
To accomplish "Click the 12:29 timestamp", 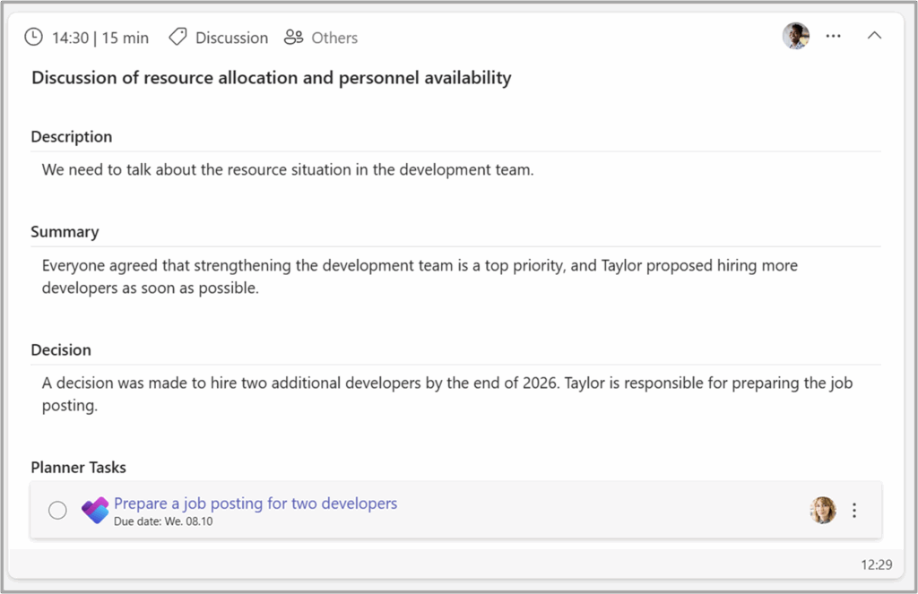I will 877,564.
